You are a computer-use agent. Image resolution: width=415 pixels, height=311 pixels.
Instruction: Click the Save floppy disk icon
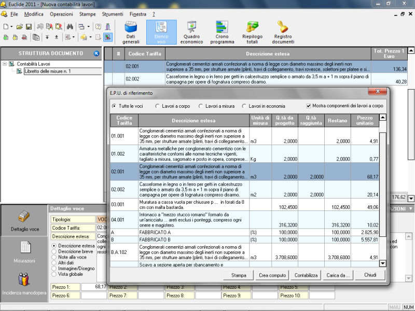[x=29, y=26]
